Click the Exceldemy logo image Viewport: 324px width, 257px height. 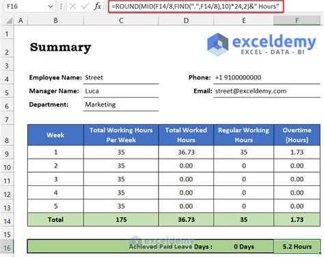tap(262, 44)
